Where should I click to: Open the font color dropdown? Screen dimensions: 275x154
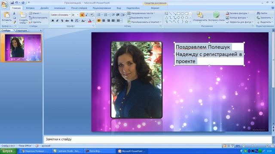(93, 21)
